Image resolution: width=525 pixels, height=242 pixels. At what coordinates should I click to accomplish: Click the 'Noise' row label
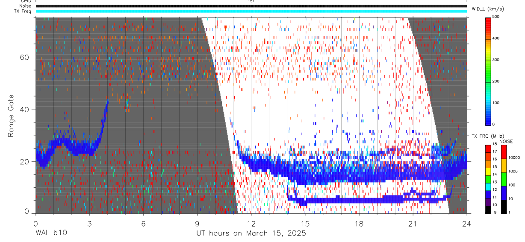point(25,6)
